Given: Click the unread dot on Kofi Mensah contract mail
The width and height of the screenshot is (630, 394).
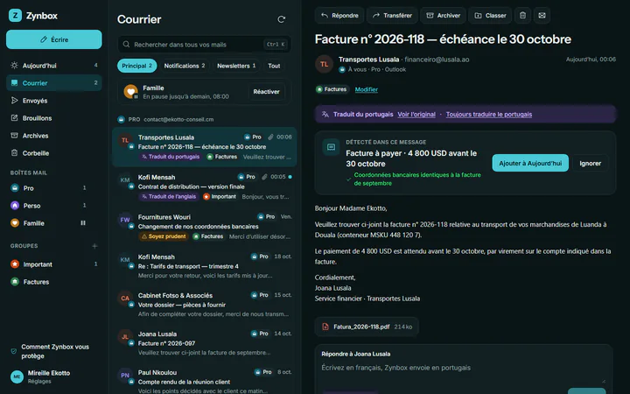Looking at the screenshot, I should coord(290,177).
